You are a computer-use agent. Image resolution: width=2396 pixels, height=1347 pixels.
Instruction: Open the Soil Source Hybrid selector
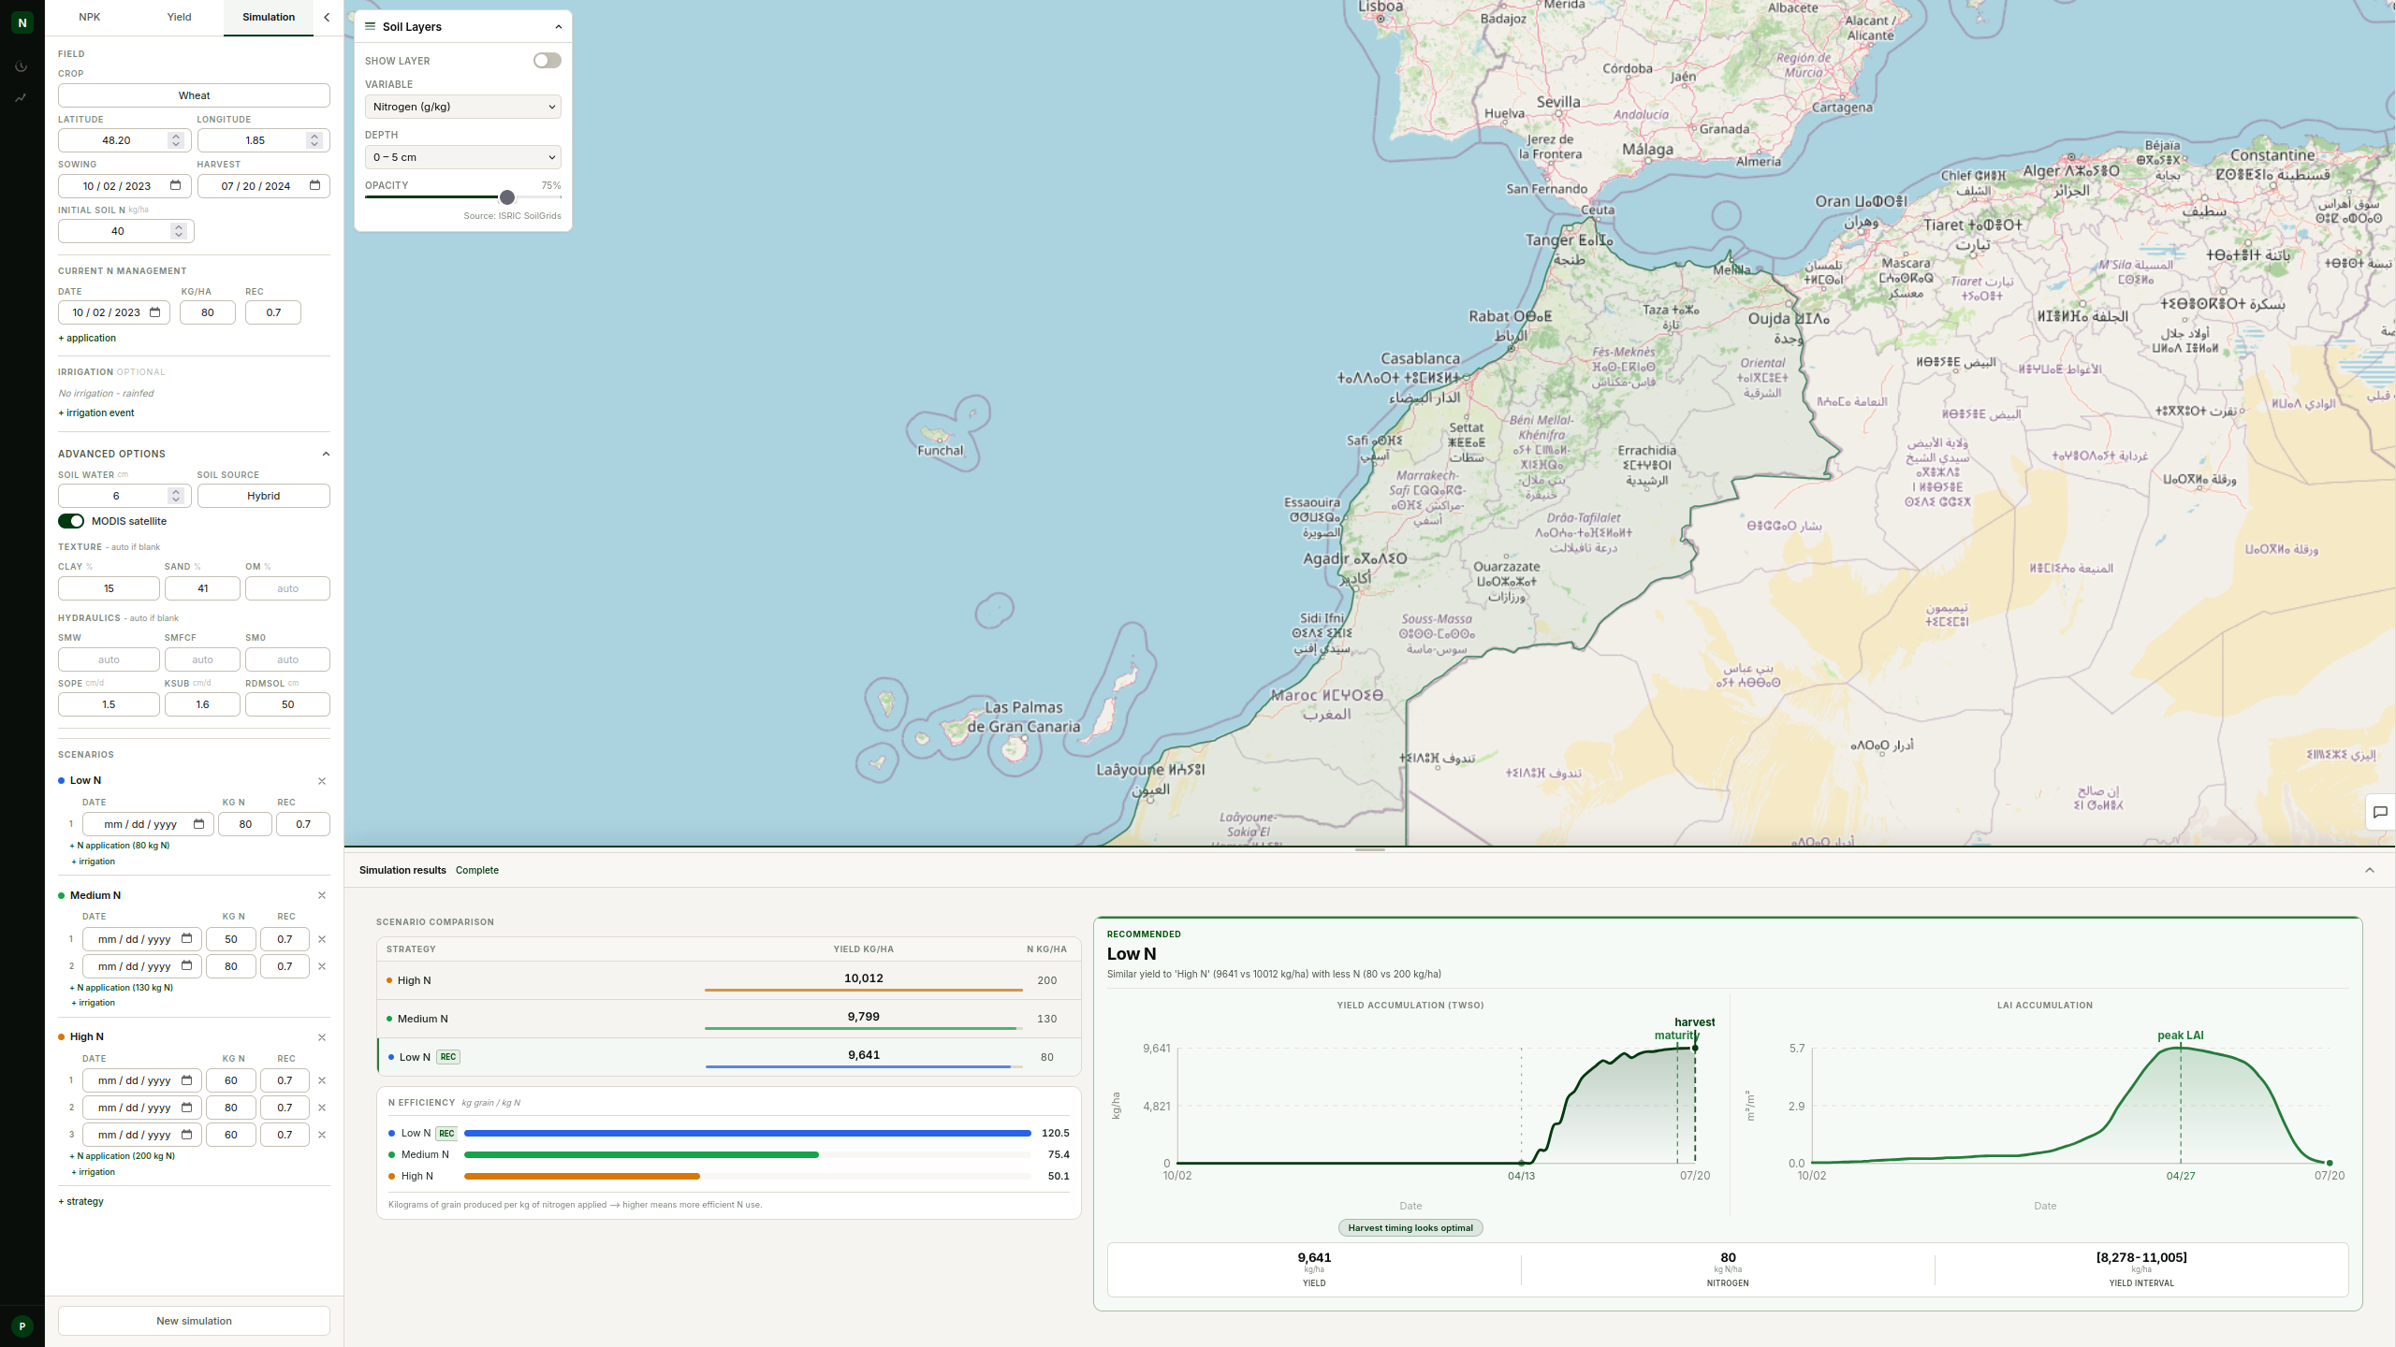point(264,496)
